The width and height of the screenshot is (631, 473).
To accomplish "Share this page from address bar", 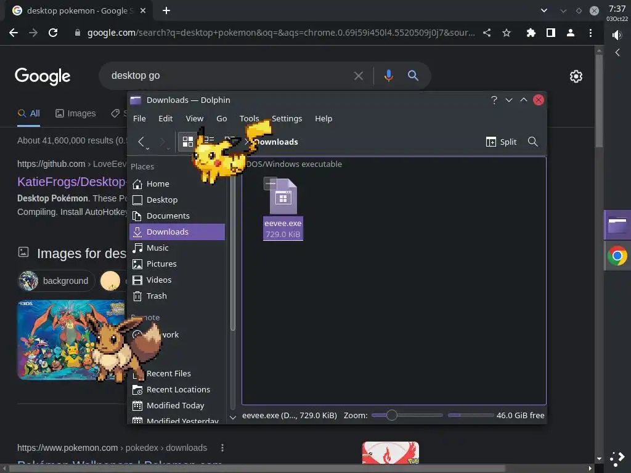I will [x=487, y=33].
